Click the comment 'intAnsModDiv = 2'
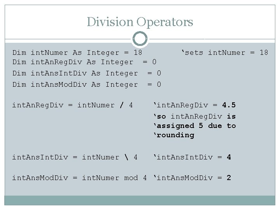 tap(192, 178)
